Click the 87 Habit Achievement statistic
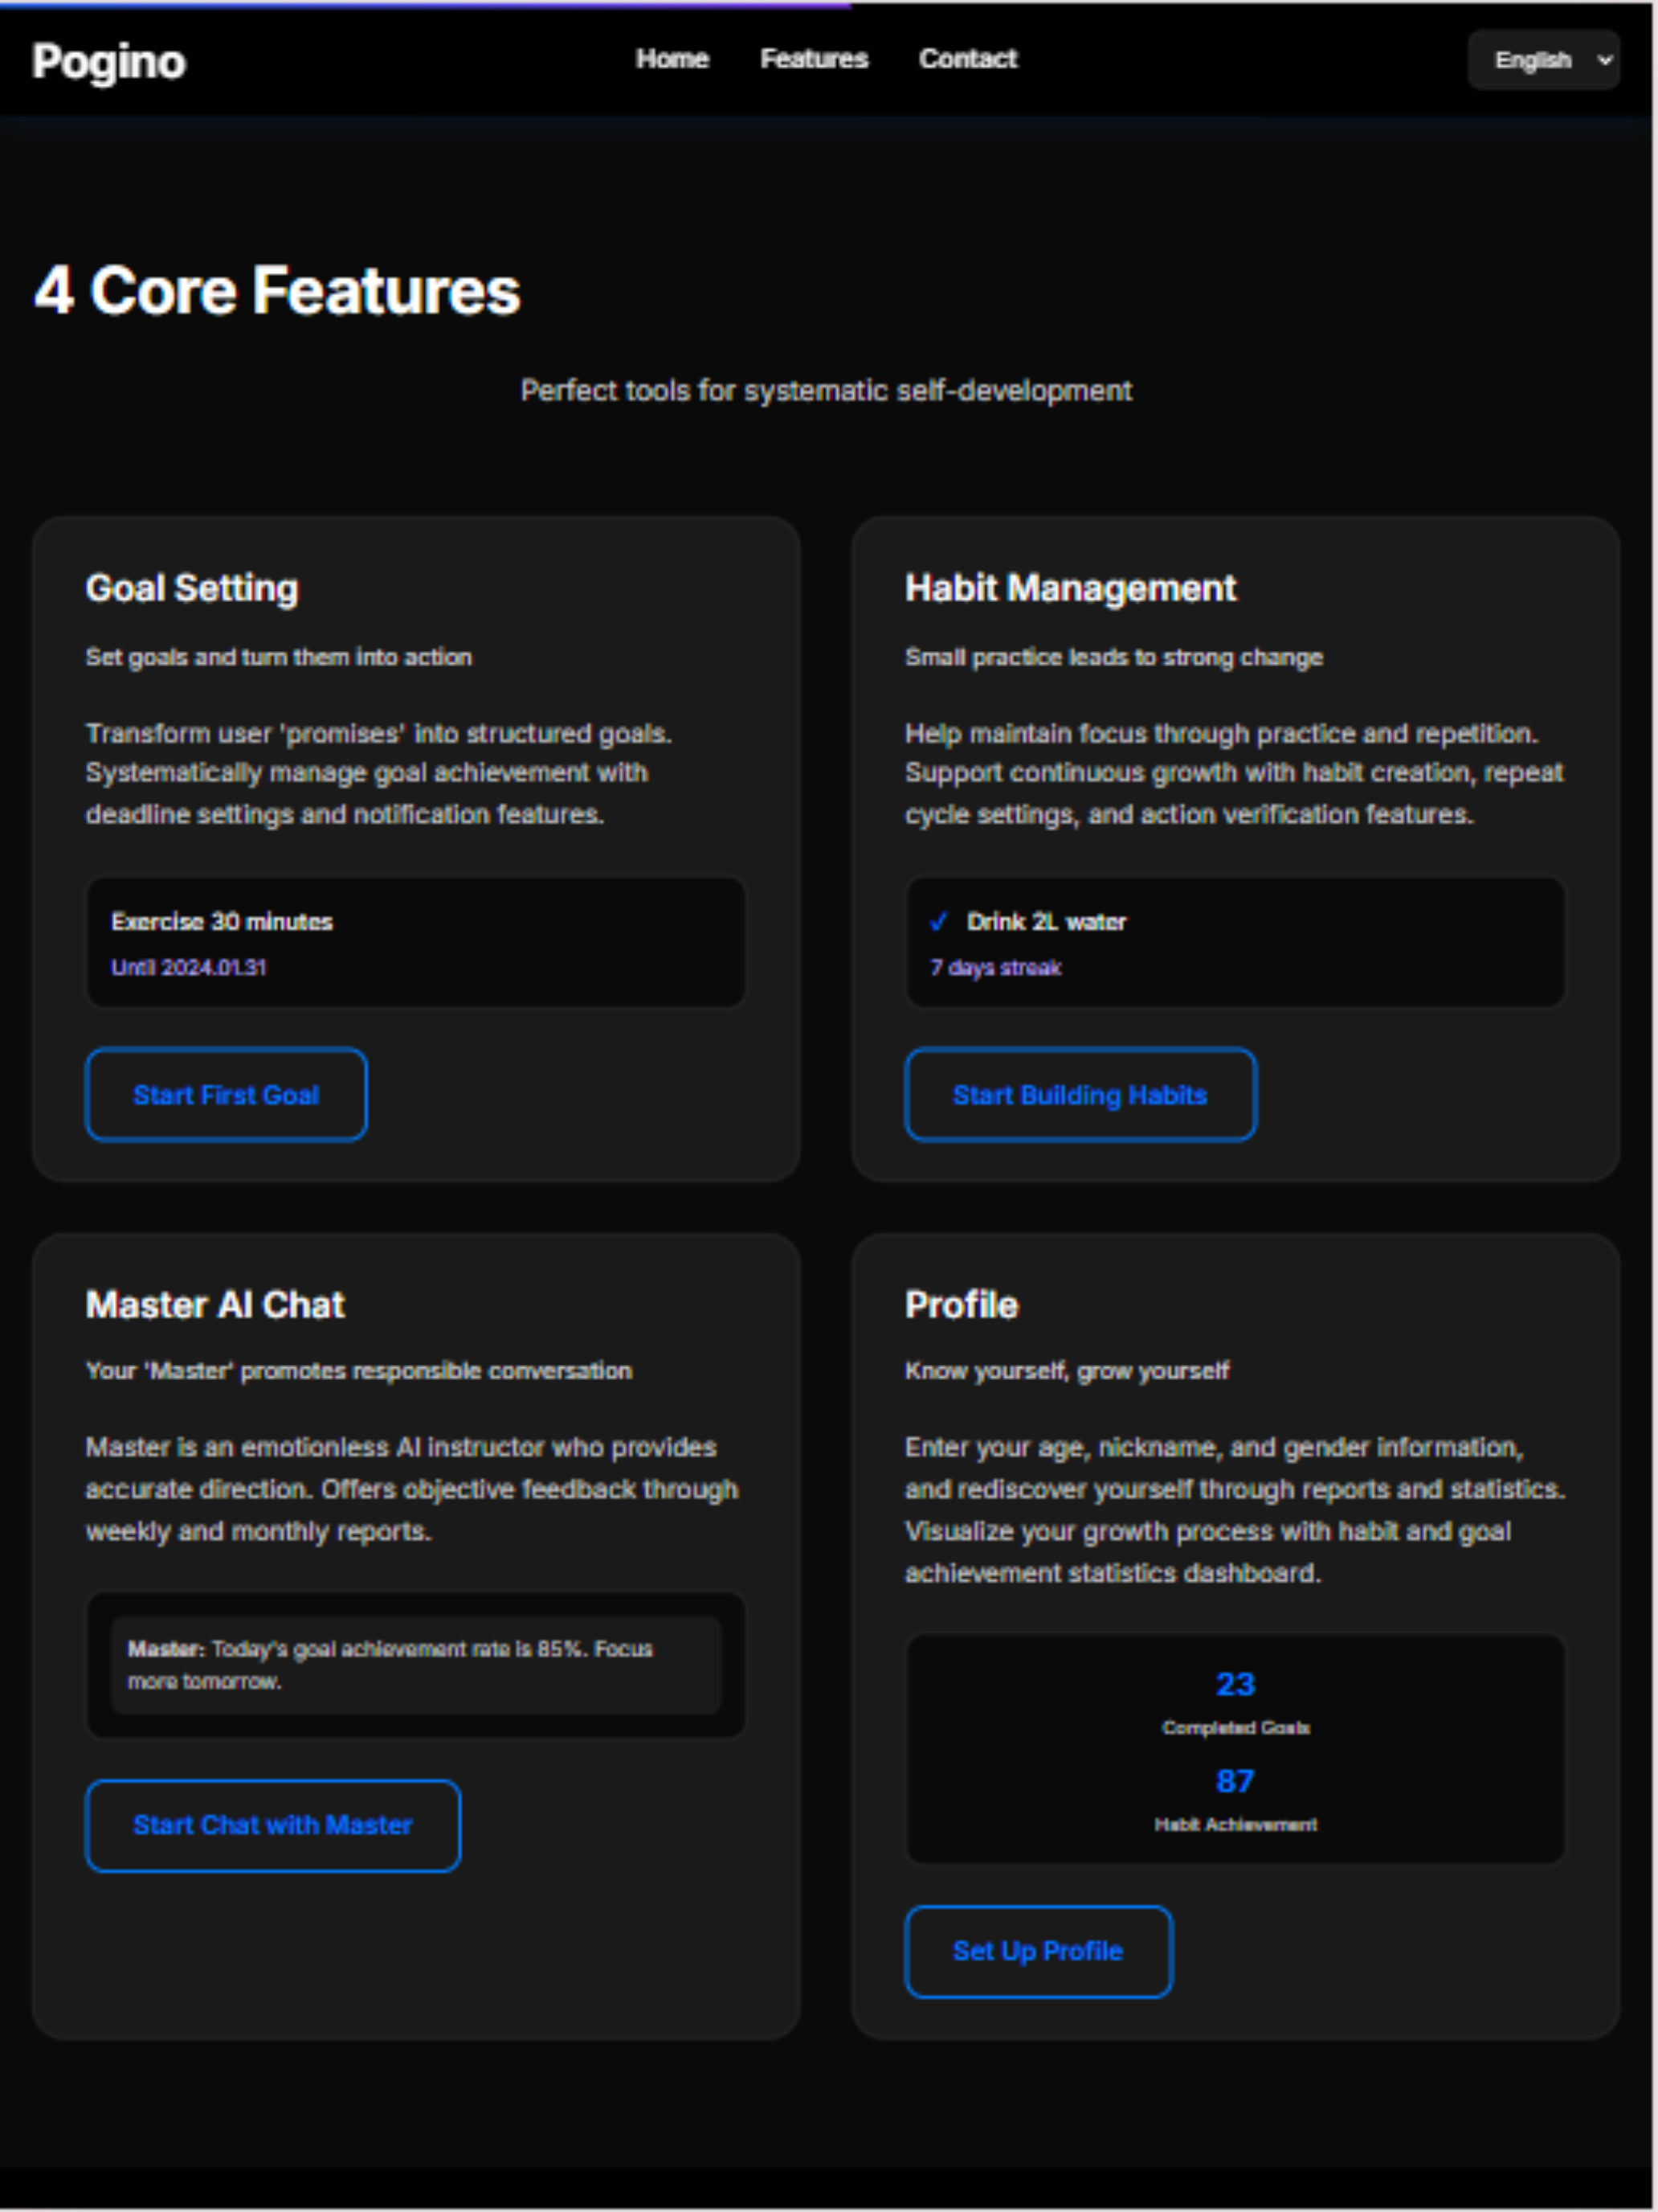The height and width of the screenshot is (2212, 1658). pyautogui.click(x=1235, y=1800)
